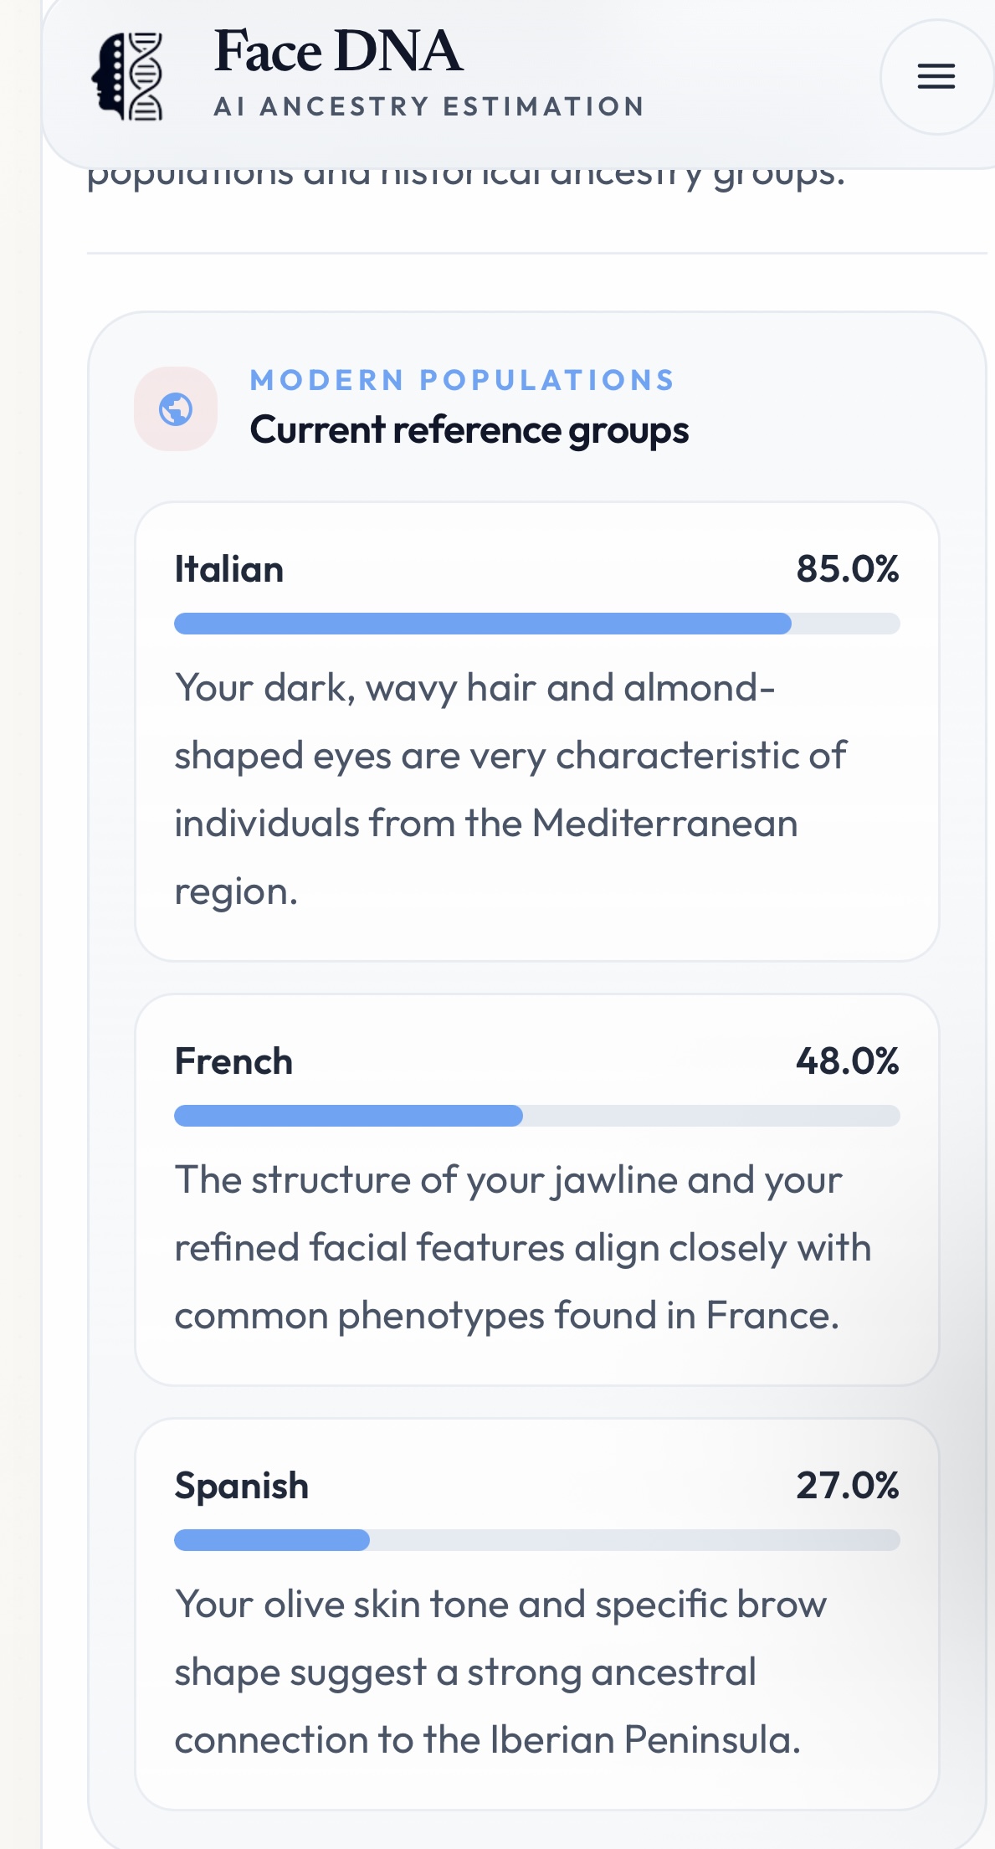Click the 27.0% Spanish percentage value
The width and height of the screenshot is (995, 1849).
point(847,1486)
